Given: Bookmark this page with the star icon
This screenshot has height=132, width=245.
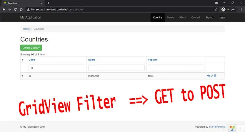Looking at the screenshot, I should pos(216,9).
